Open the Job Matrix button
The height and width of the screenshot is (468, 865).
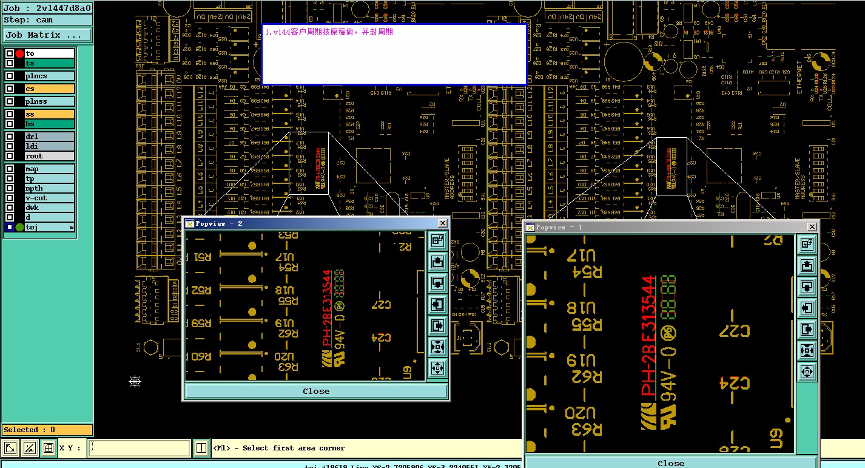(x=47, y=35)
